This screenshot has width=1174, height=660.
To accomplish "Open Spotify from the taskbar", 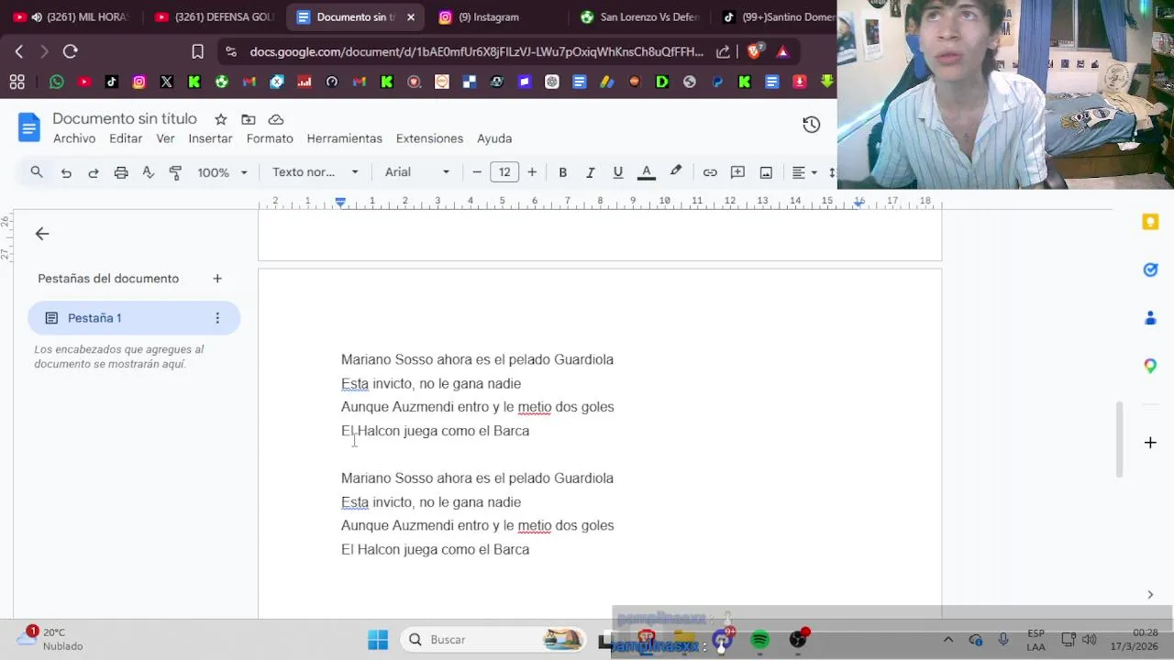I will tap(760, 640).
